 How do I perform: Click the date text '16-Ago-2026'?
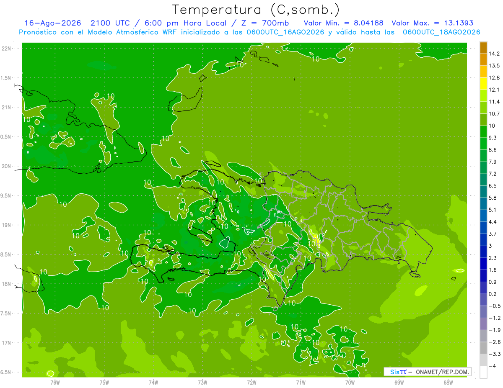[52, 23]
